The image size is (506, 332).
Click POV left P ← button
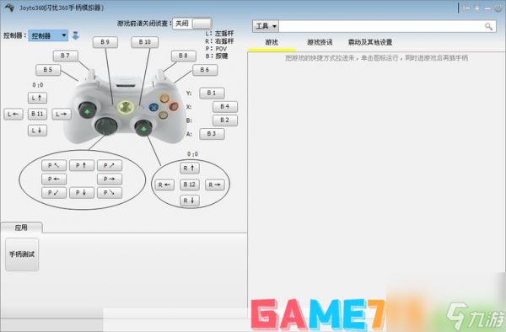54,179
